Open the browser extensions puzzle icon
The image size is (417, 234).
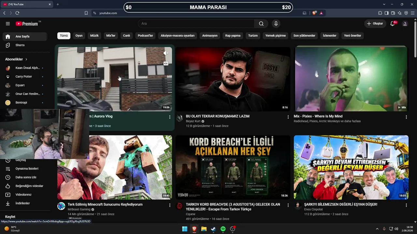tap(380, 13)
